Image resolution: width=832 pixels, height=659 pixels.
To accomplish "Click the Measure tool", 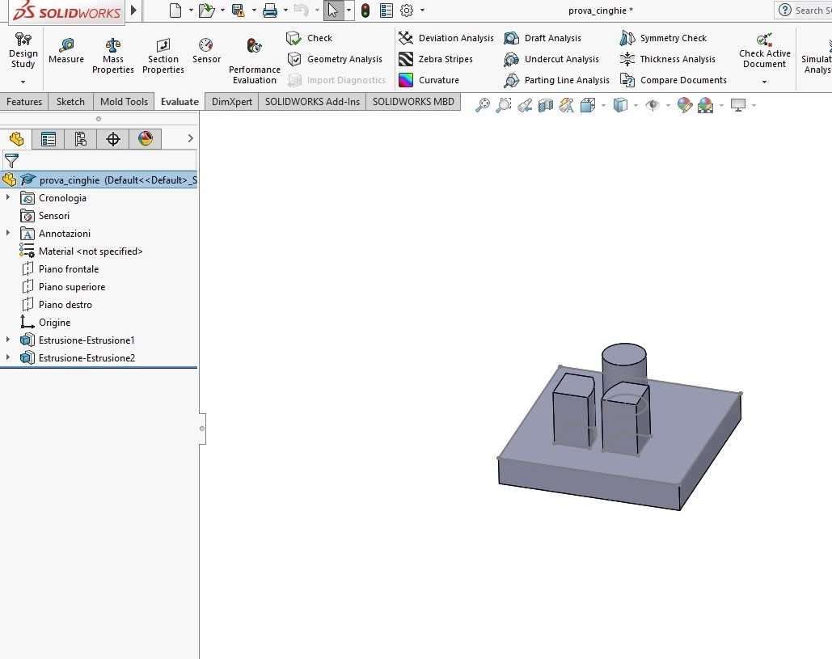I will tap(65, 51).
